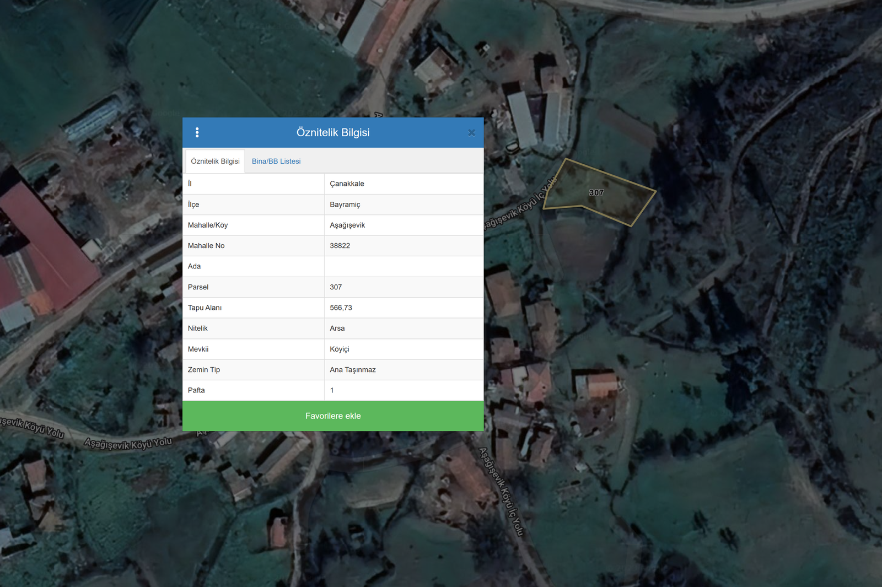The width and height of the screenshot is (882, 587).
Task: Click the Tapu Alanı value 566,73
Action: pyautogui.click(x=341, y=308)
